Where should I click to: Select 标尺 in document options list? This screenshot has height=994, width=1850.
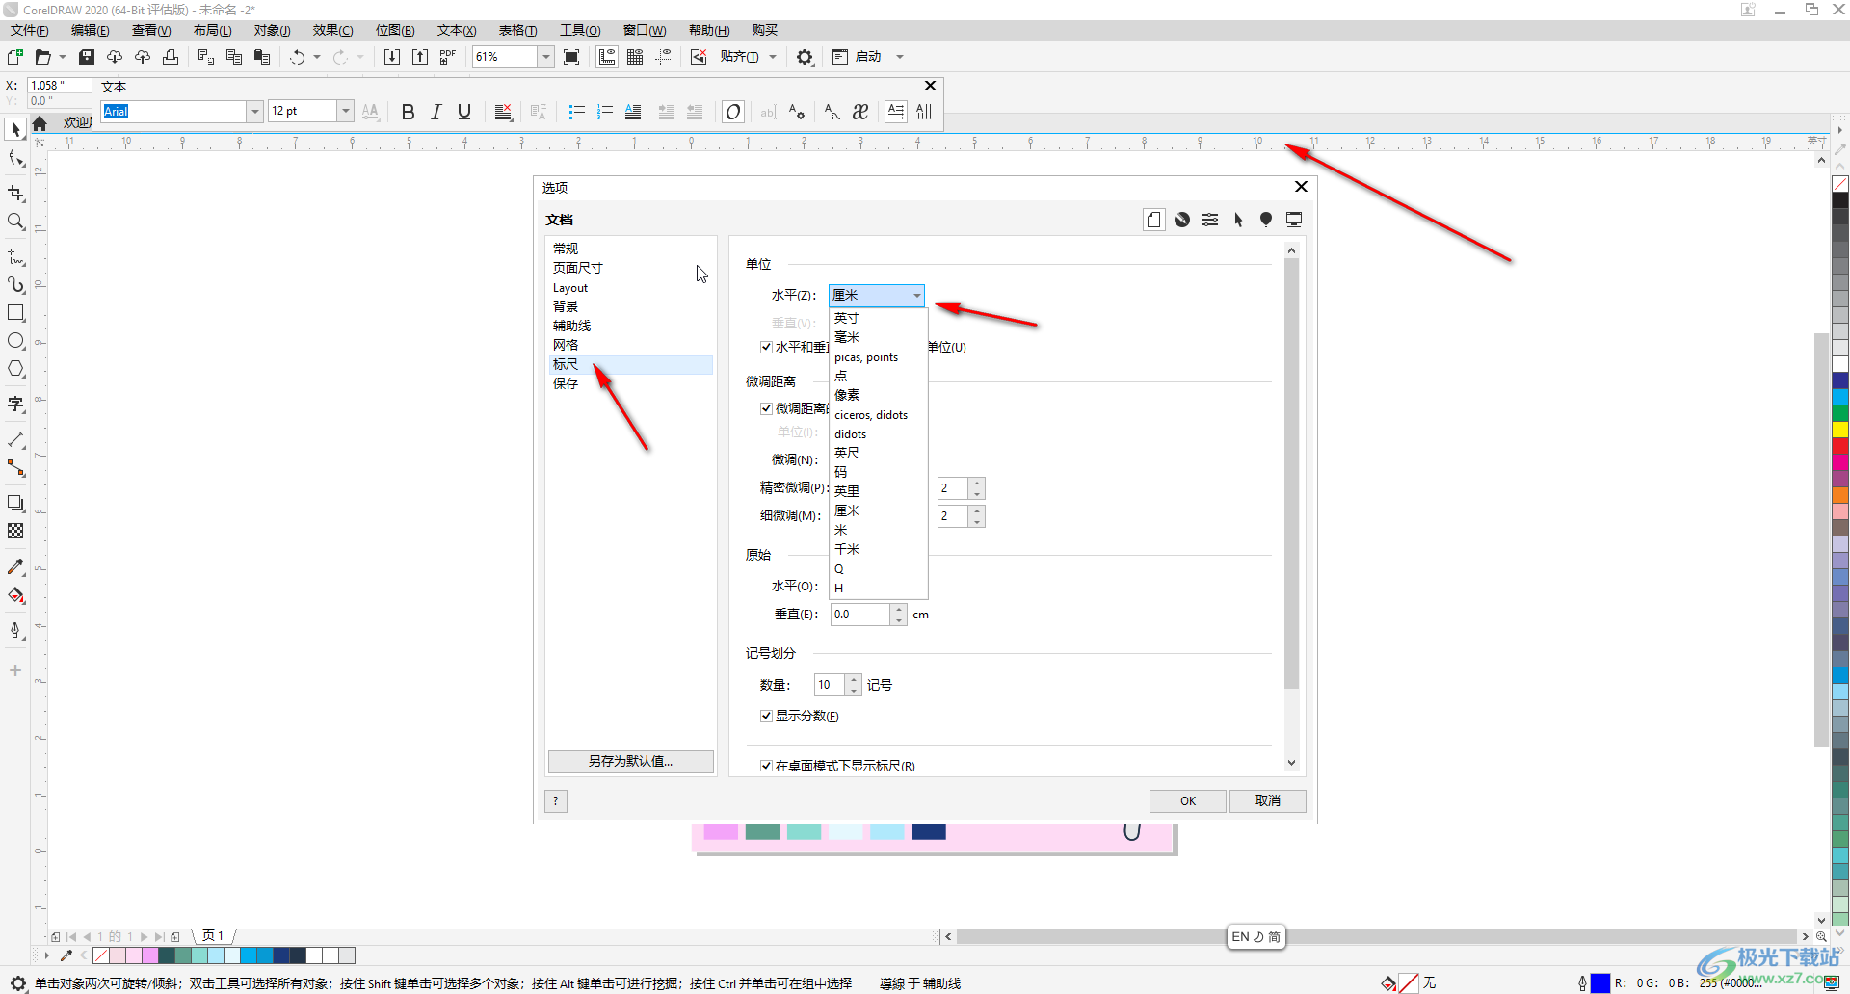[631, 364]
